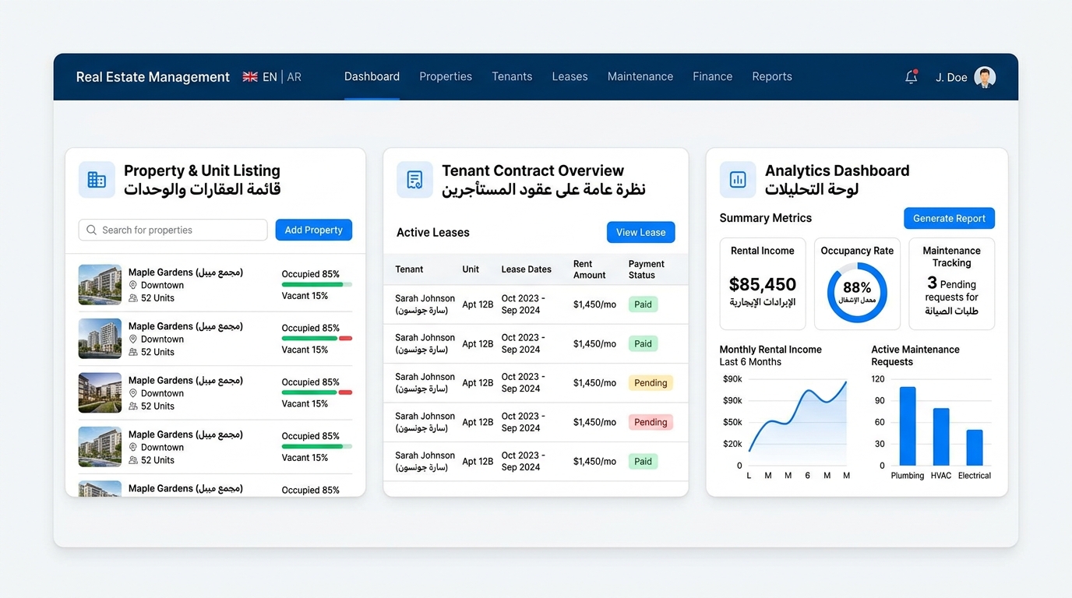1072x598 pixels.
Task: Click the Add Property button
Action: 313,230
